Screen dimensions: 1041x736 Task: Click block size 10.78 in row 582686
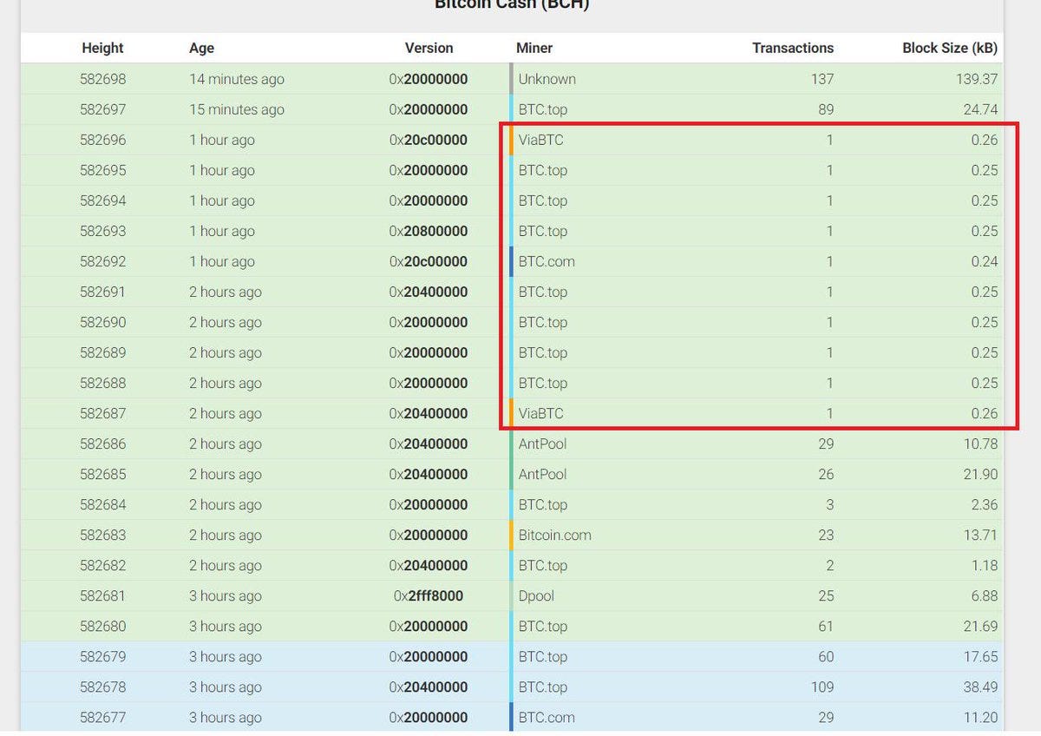(979, 444)
